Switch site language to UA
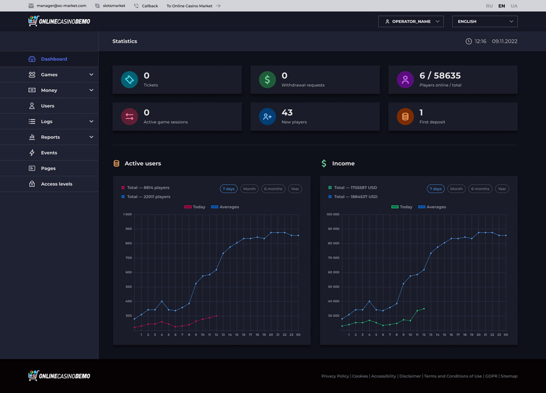 click(x=514, y=6)
